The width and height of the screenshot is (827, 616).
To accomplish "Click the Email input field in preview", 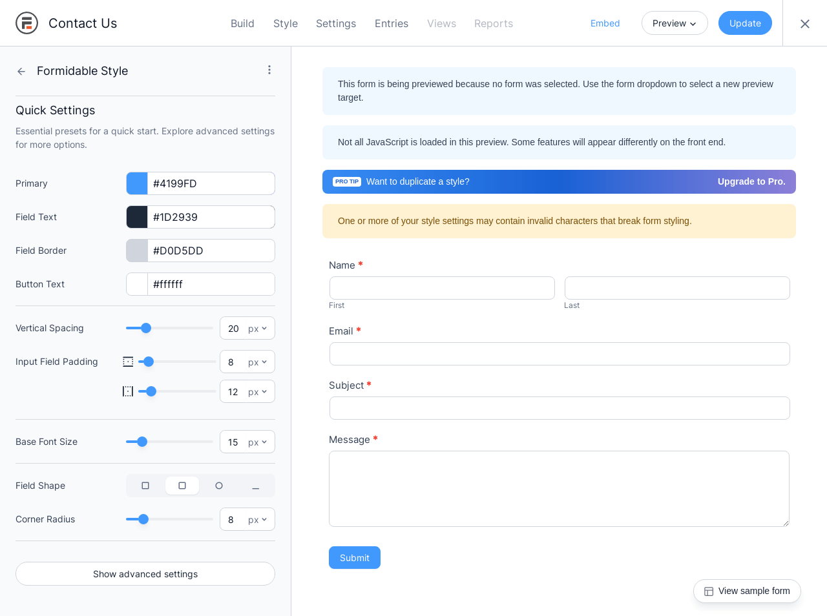I will (x=560, y=354).
